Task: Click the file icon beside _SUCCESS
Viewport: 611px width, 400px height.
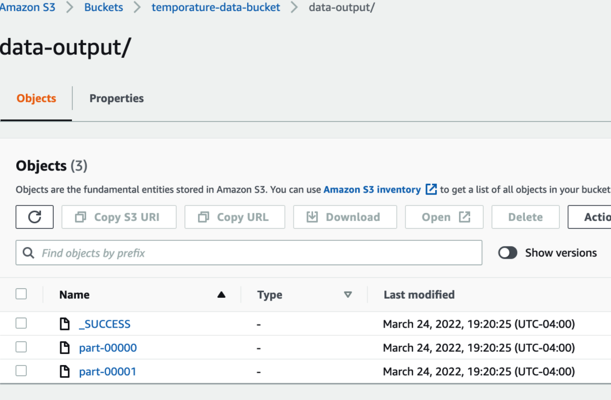Action: click(65, 324)
